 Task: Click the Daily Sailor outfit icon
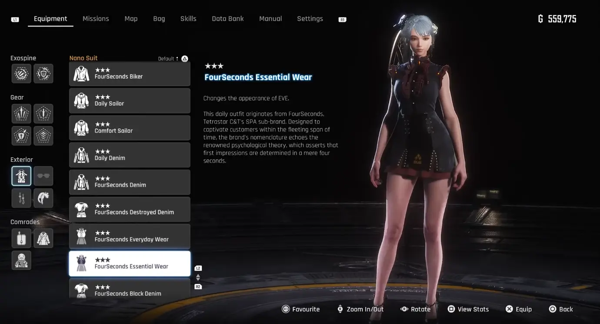(x=81, y=100)
